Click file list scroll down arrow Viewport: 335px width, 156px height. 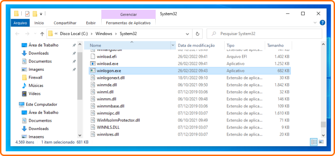coord(323,135)
